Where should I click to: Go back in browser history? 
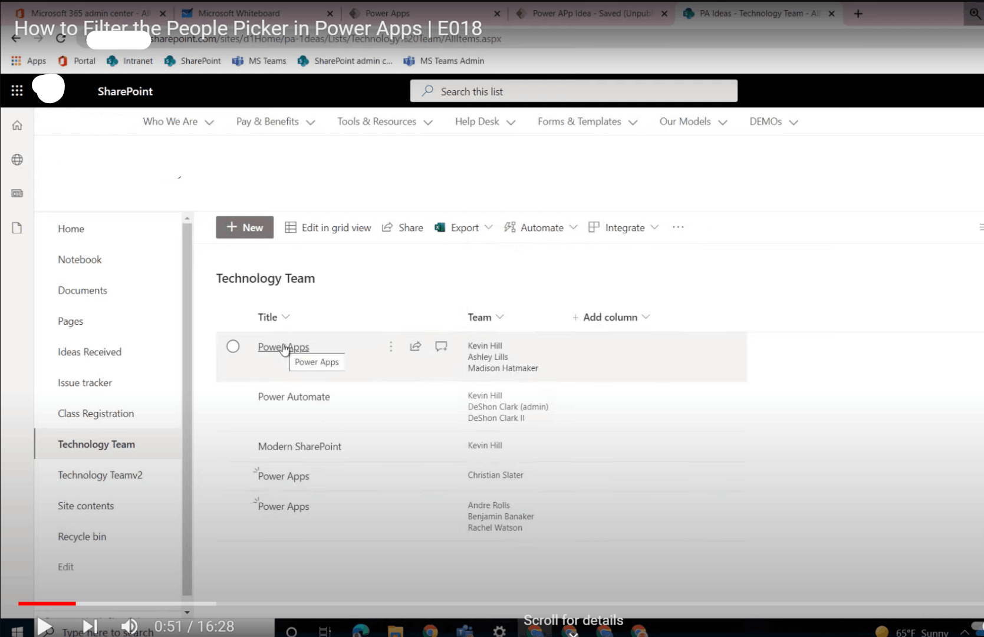[16, 38]
